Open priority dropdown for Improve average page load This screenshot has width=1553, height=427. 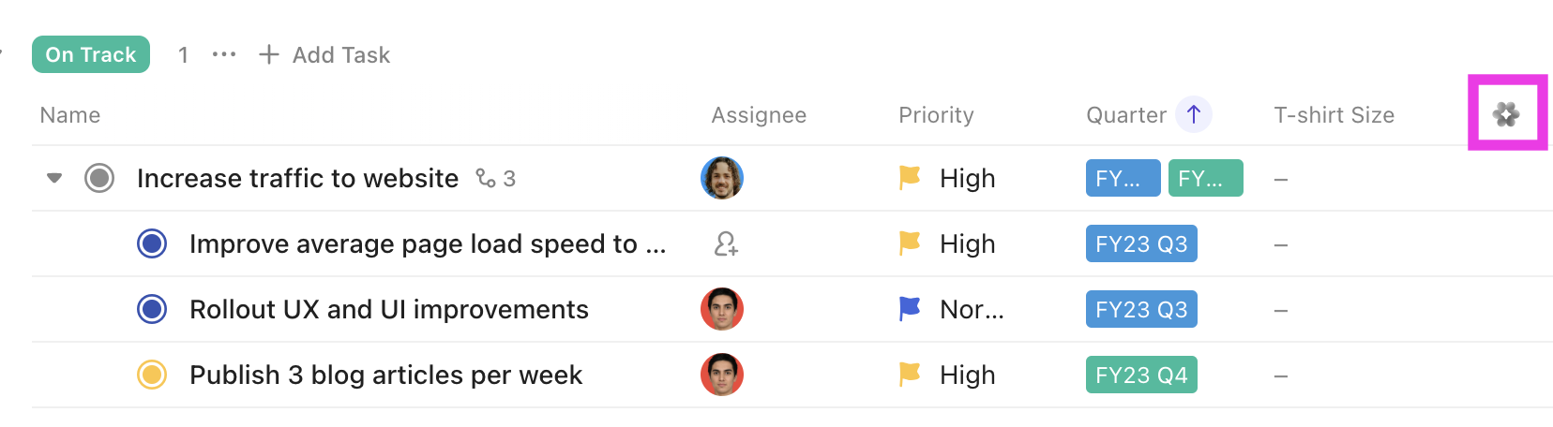coord(966,244)
